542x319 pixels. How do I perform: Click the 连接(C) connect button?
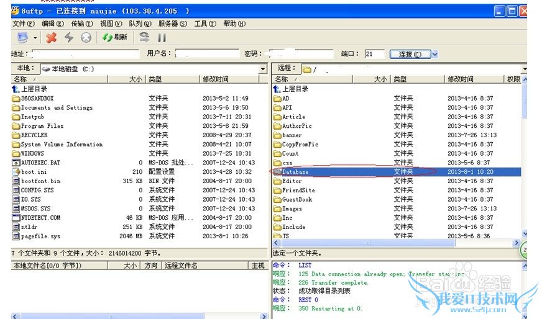pos(410,54)
